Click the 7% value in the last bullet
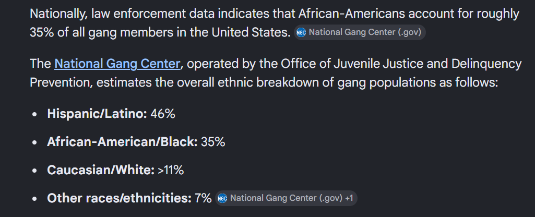Viewport: 535px width, 217px height. (x=203, y=198)
